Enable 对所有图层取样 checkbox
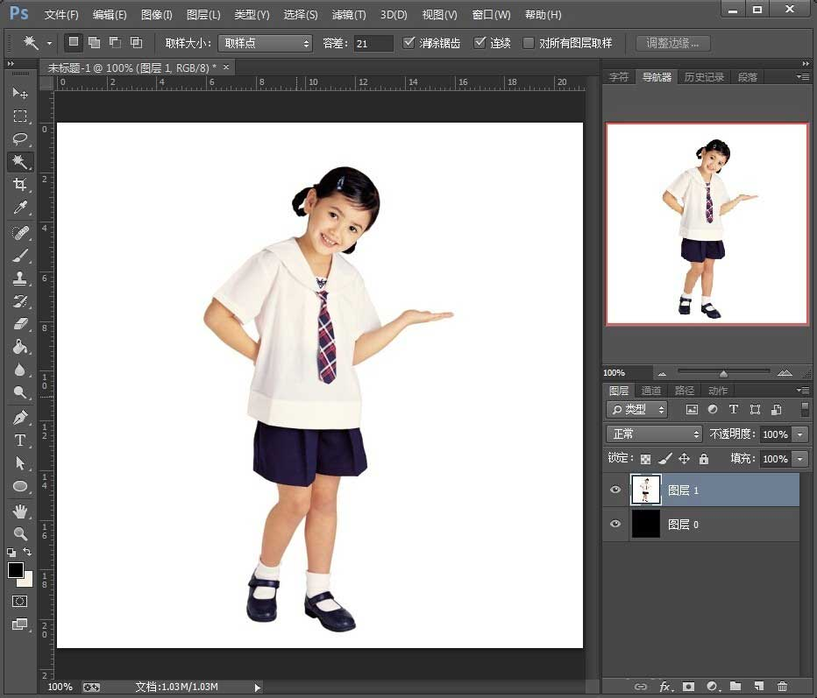The width and height of the screenshot is (817, 698). coord(529,43)
